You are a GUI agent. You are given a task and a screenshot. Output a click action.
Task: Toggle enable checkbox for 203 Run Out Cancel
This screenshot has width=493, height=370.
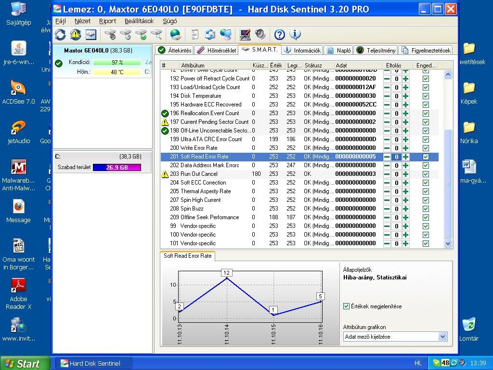click(x=426, y=174)
